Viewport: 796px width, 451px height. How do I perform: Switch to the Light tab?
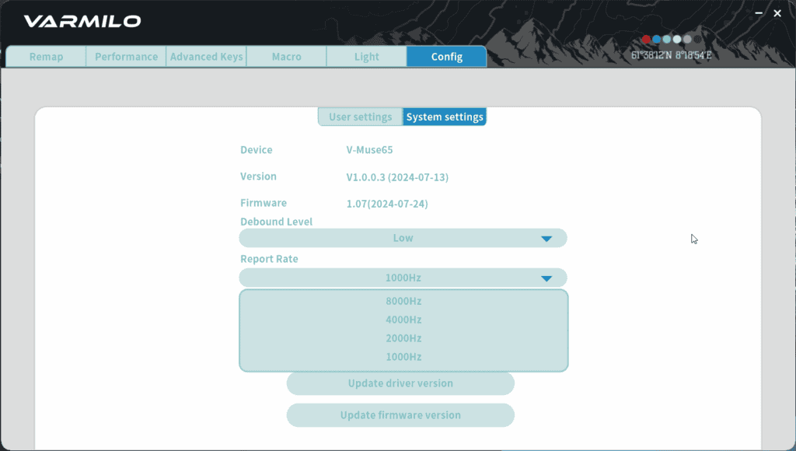pyautogui.click(x=367, y=56)
